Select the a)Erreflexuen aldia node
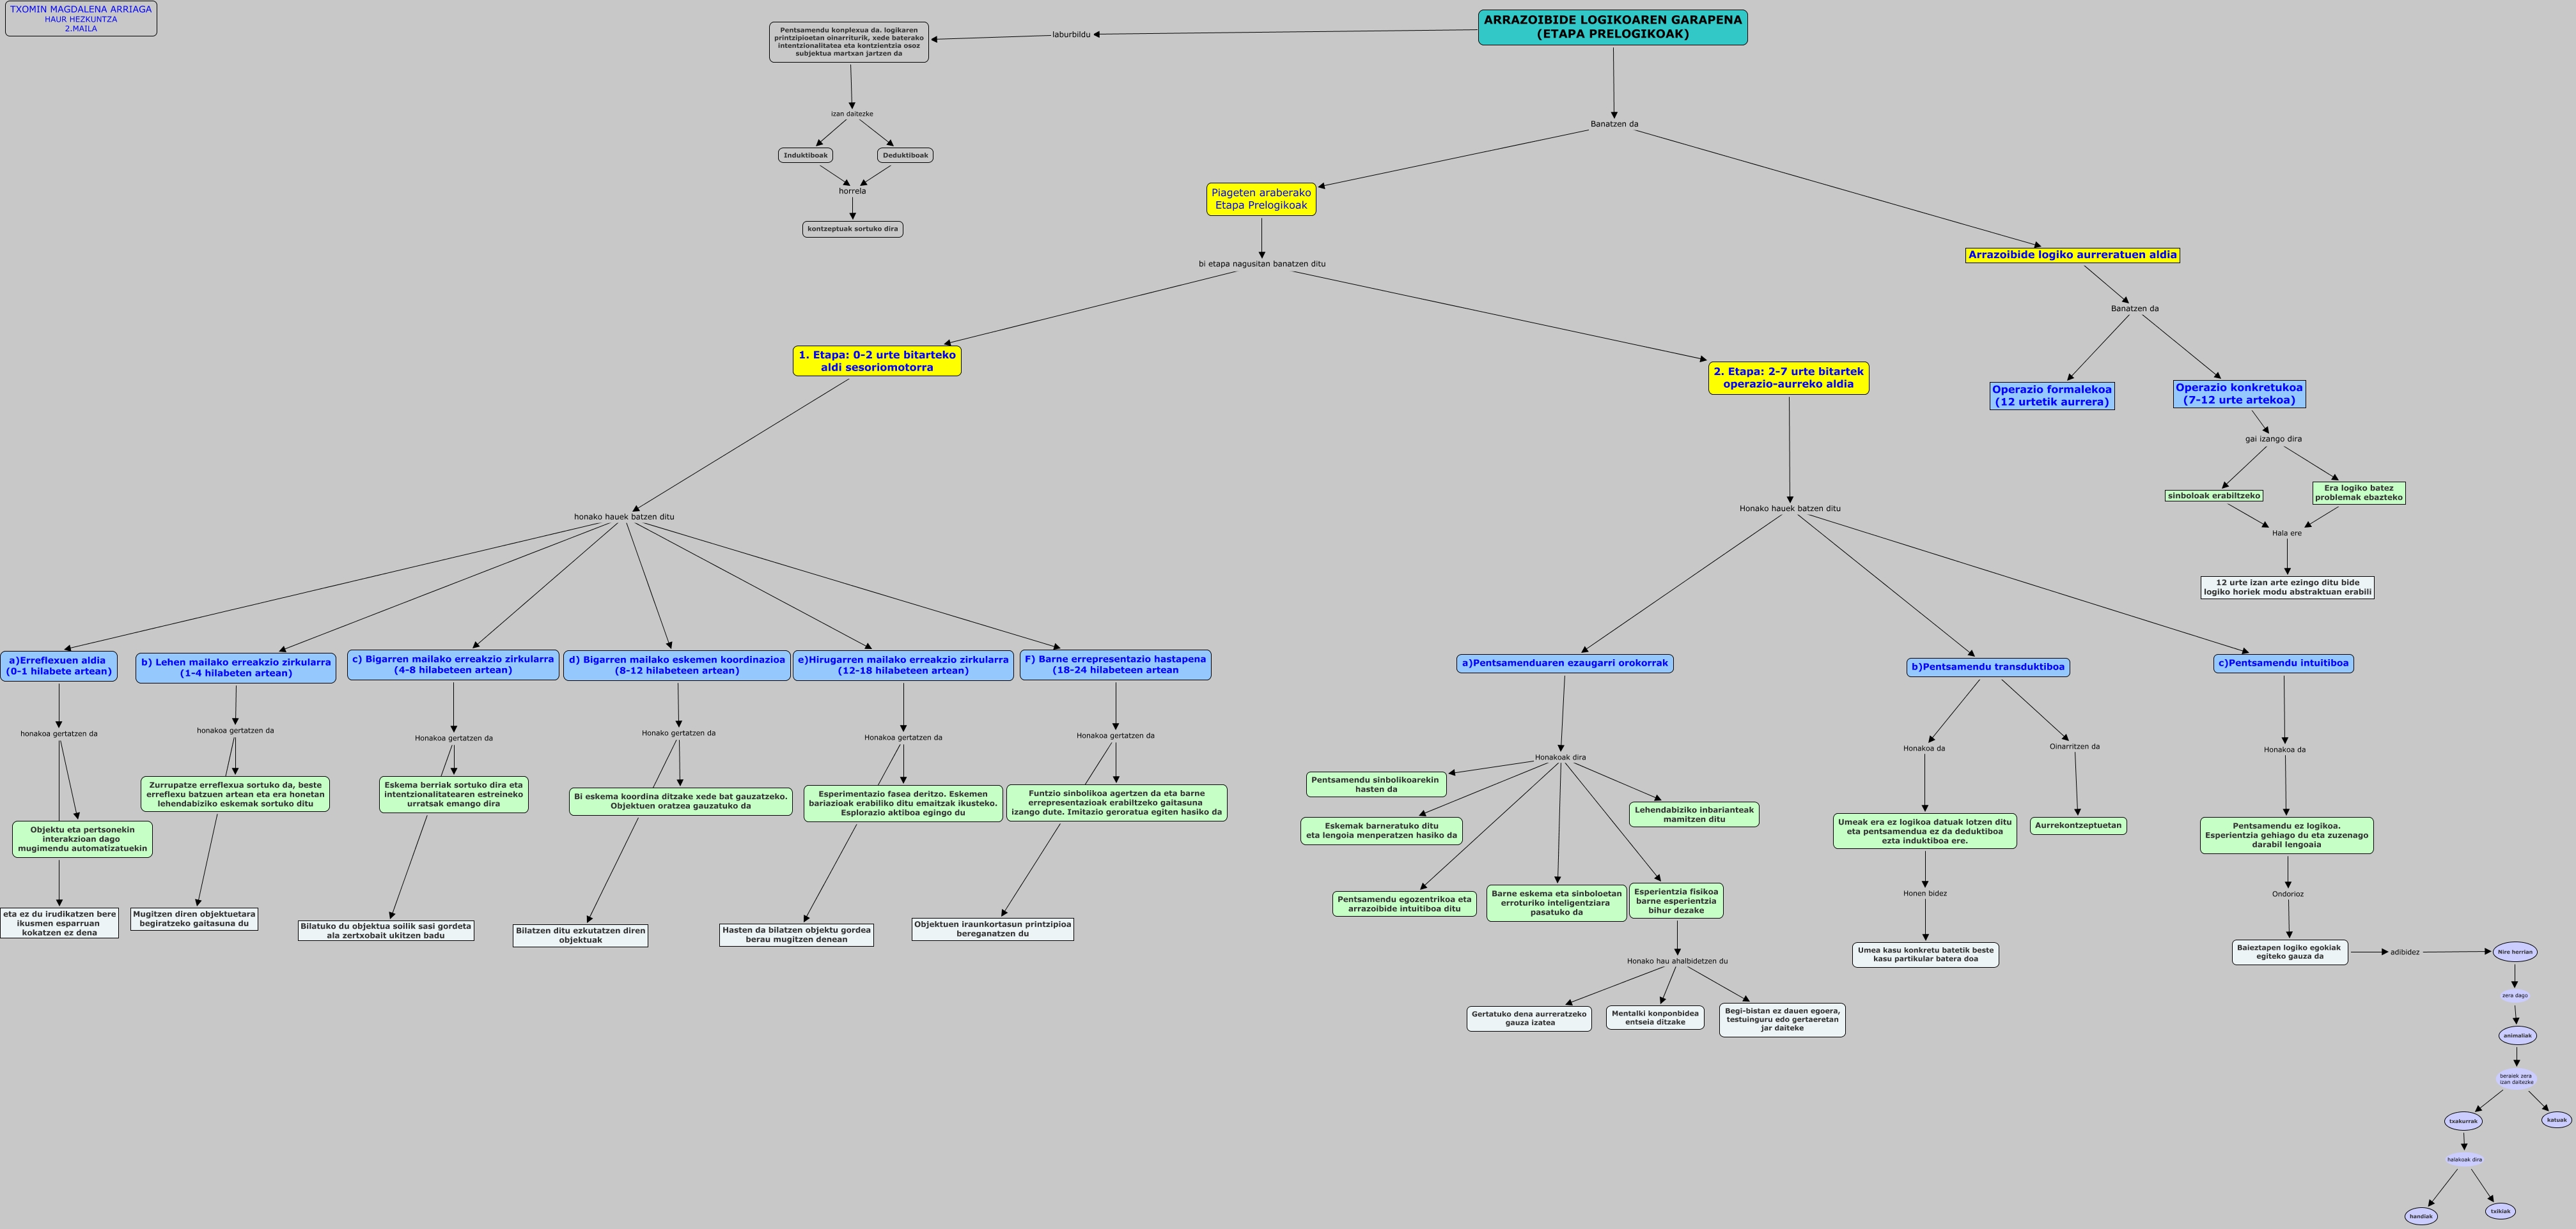 (58, 666)
